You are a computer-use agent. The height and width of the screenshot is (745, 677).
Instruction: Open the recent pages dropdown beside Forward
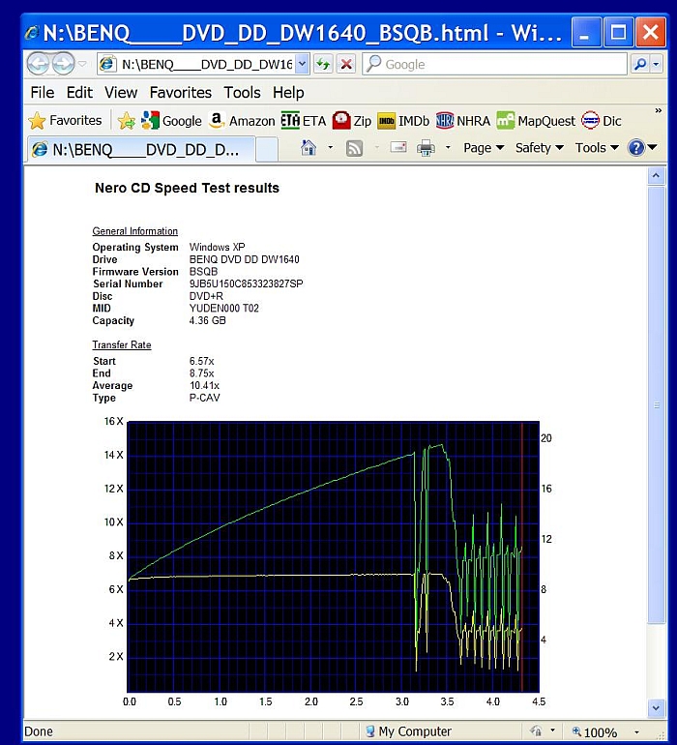click(82, 64)
